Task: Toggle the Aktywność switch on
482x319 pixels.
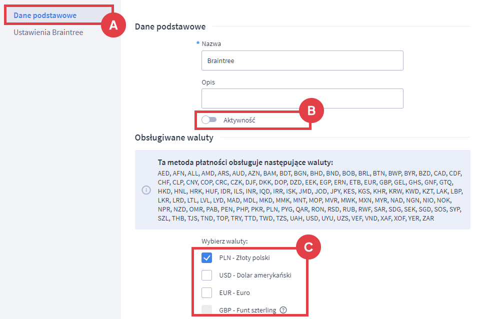Action: click(x=209, y=120)
